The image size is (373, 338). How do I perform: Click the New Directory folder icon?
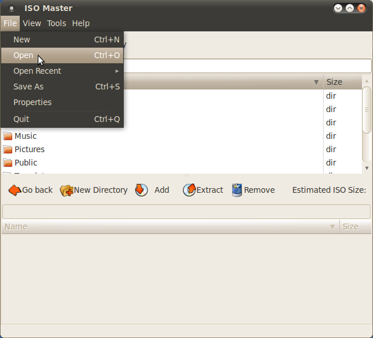pos(66,190)
